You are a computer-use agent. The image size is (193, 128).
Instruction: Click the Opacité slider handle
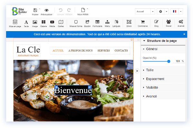pyautogui.click(x=169, y=61)
